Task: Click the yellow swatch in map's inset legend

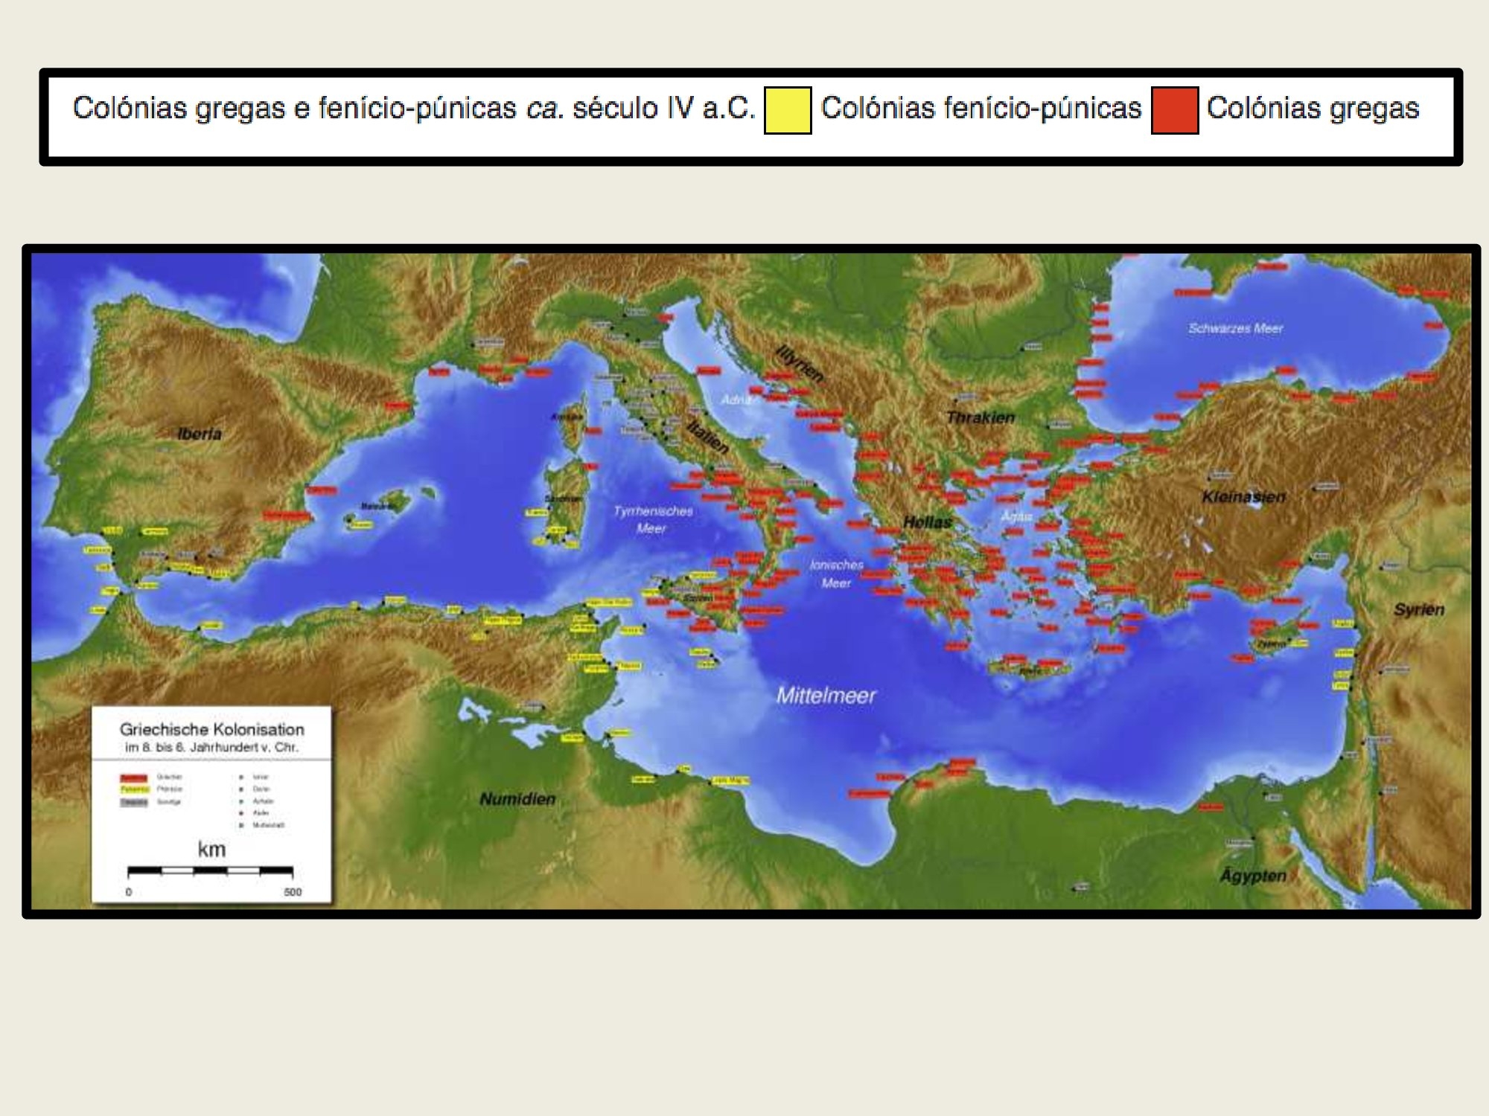Action: (x=134, y=789)
